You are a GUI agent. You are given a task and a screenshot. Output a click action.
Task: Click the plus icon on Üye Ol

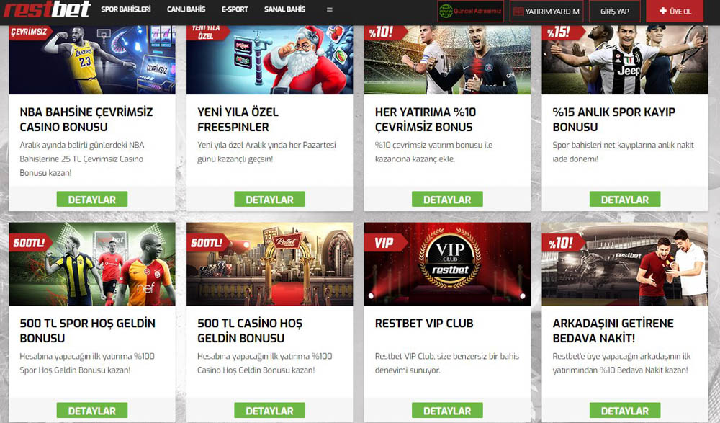point(662,11)
